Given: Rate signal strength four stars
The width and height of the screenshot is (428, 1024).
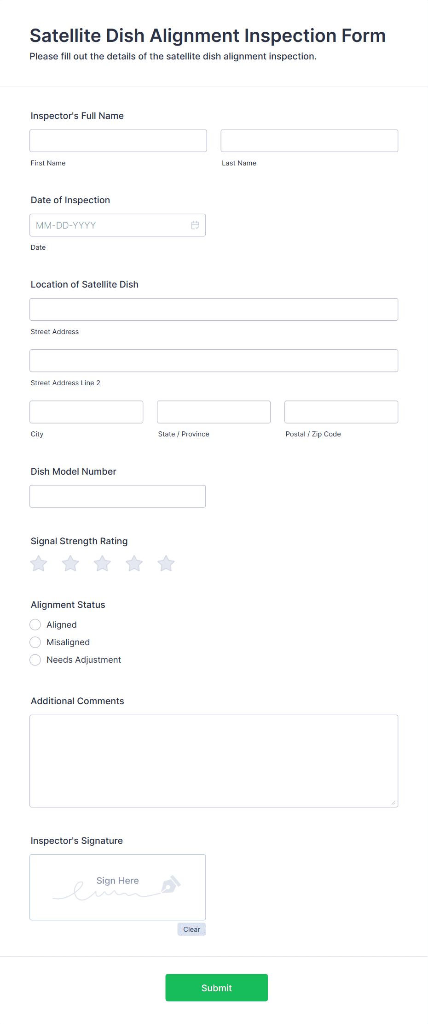Looking at the screenshot, I should tap(134, 563).
